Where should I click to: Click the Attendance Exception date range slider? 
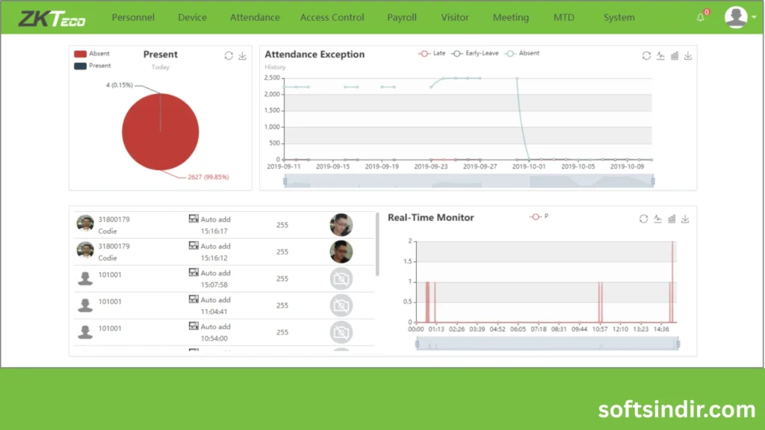coord(468,181)
